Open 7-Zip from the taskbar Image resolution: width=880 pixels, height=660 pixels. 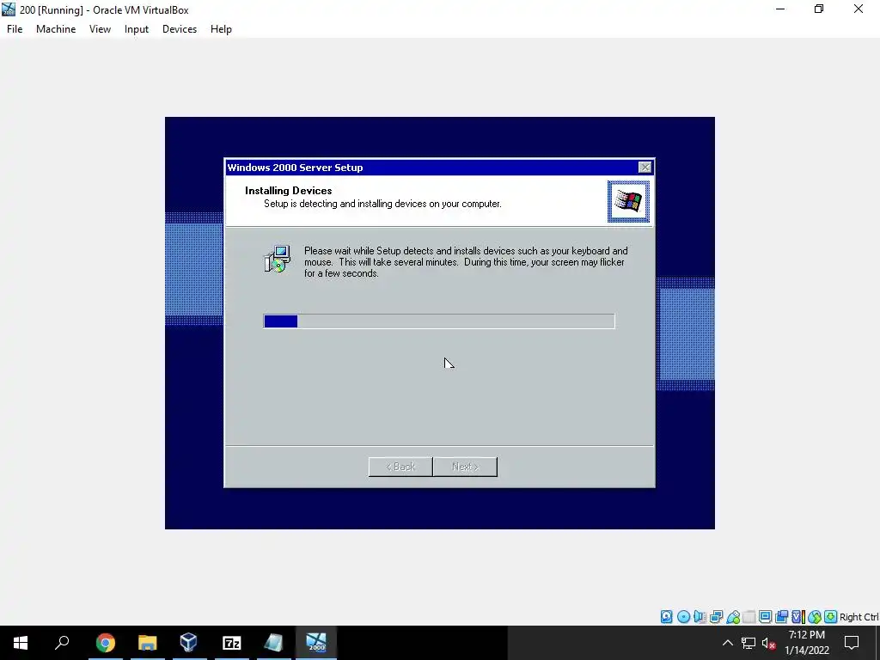(x=232, y=643)
